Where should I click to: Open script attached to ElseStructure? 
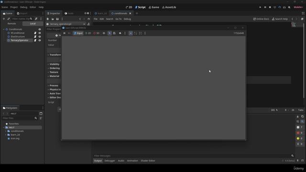35,37
